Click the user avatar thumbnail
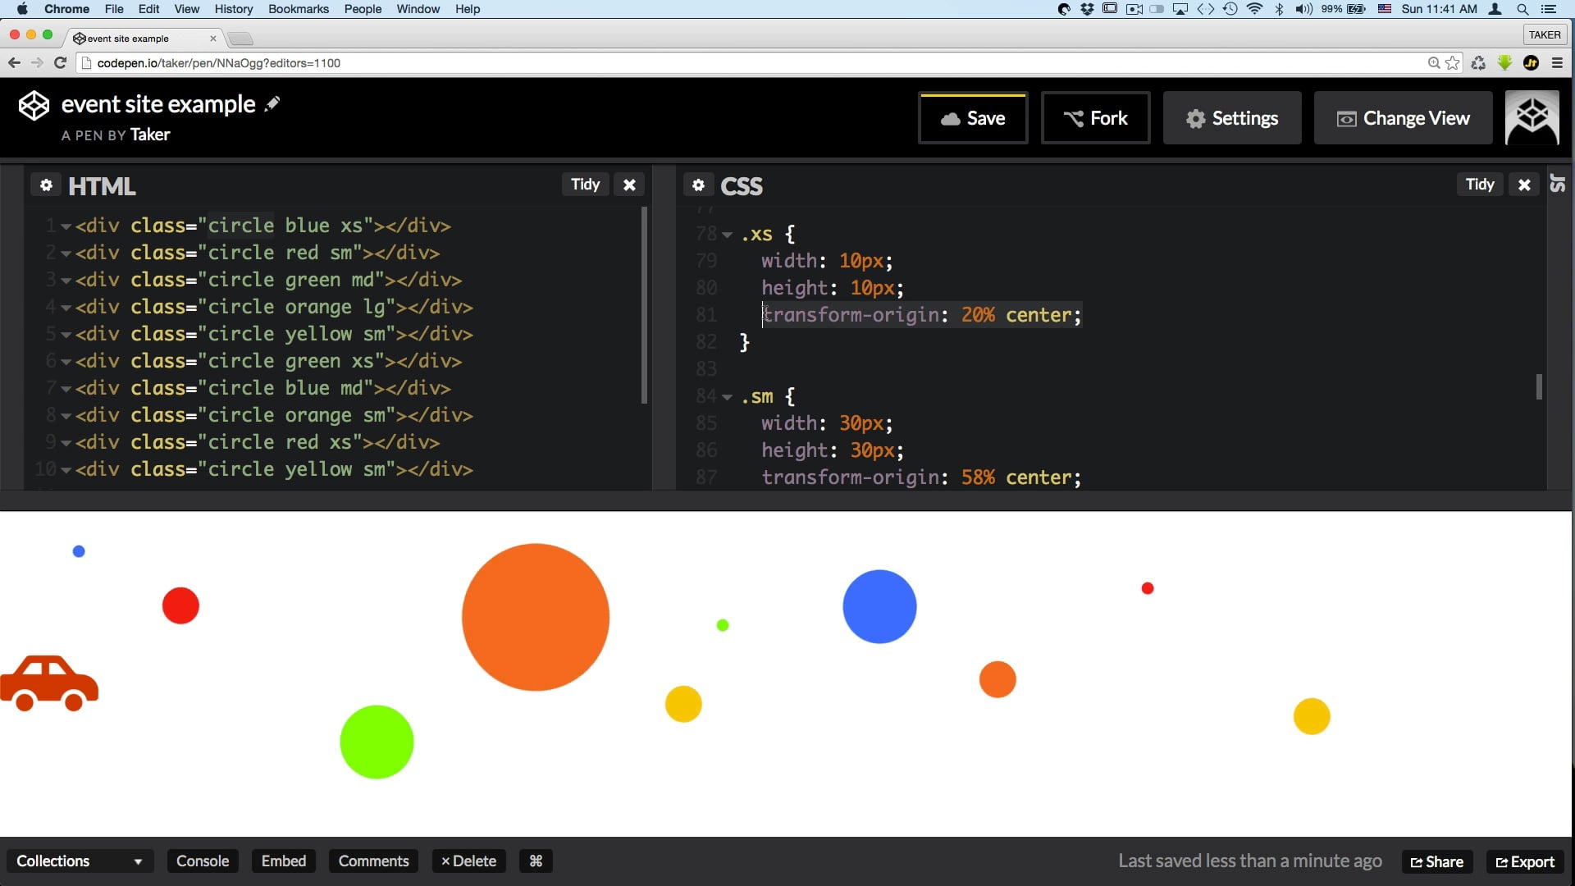This screenshot has width=1575, height=886. [1532, 118]
